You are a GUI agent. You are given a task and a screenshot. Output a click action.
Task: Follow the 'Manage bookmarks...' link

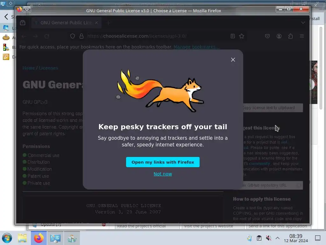pyautogui.click(x=196, y=47)
